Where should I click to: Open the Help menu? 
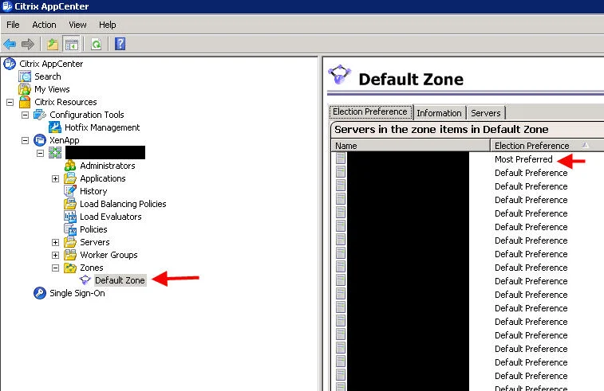(107, 25)
